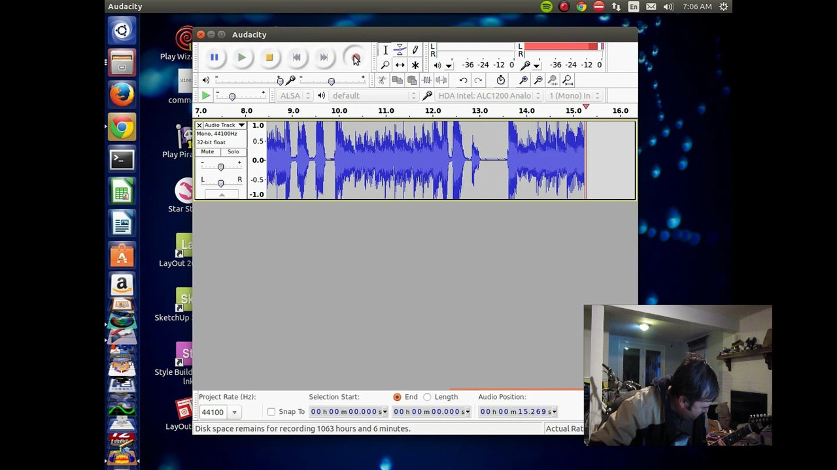Select the End radio button
The width and height of the screenshot is (837, 470).
tap(397, 397)
